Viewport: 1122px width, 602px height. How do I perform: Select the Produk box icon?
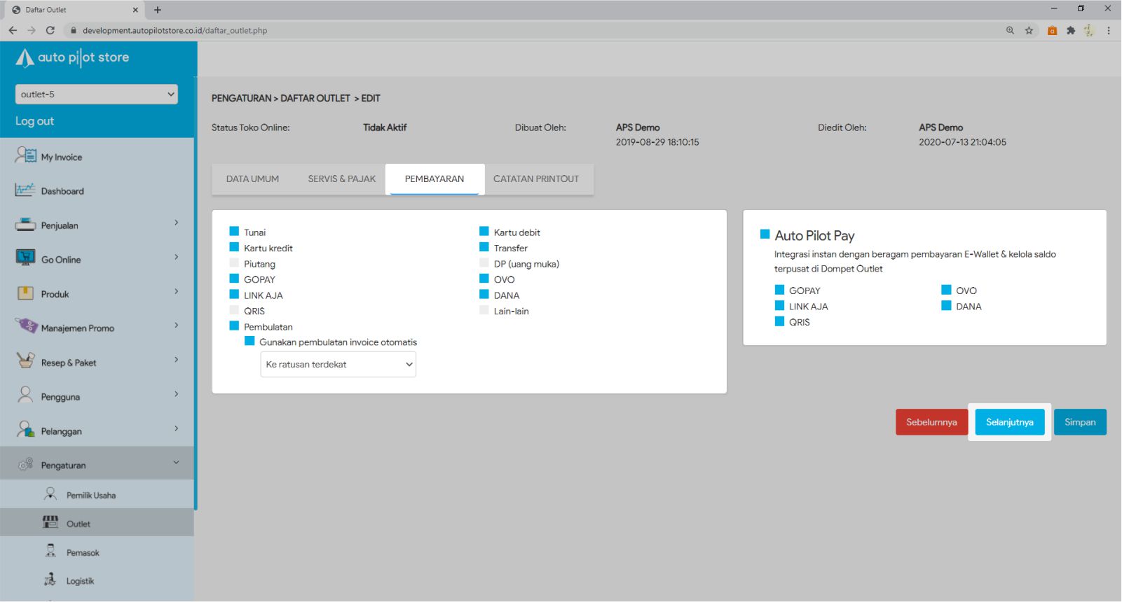[25, 293]
